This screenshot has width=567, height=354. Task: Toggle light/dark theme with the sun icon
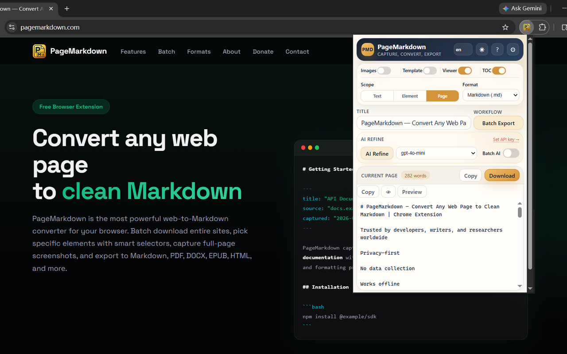point(482,50)
